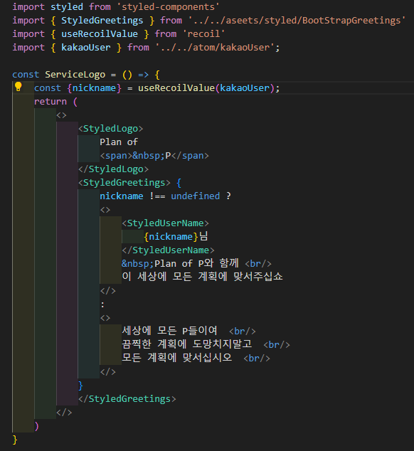Click 'styled-components' import string

coord(168,6)
